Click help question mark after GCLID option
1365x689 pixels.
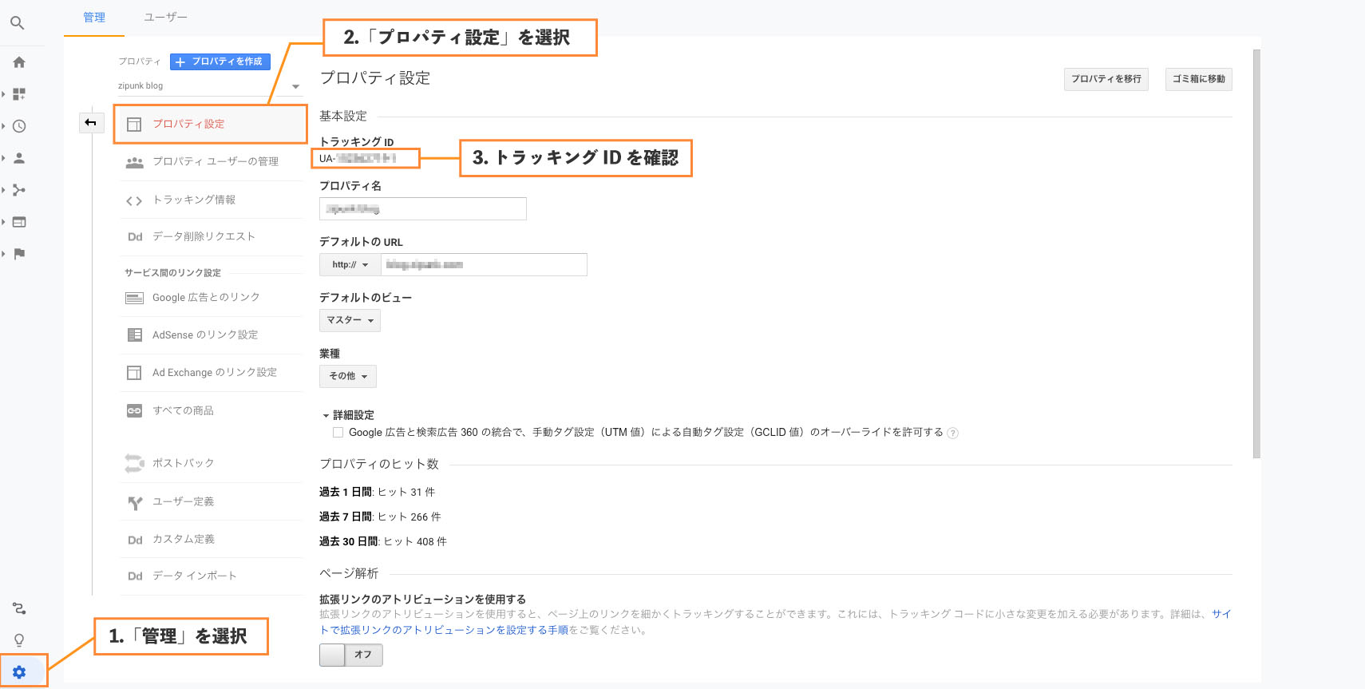tap(952, 434)
